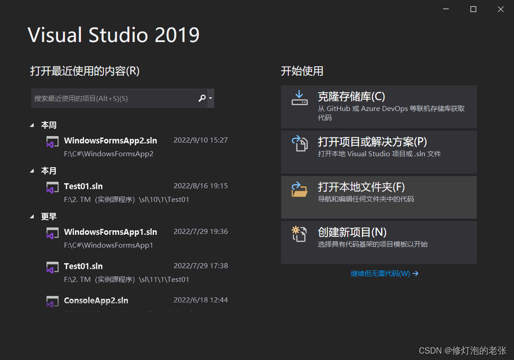514x360 pixels.
Task: Click 创建新项目(N) button
Action: [x=379, y=243]
